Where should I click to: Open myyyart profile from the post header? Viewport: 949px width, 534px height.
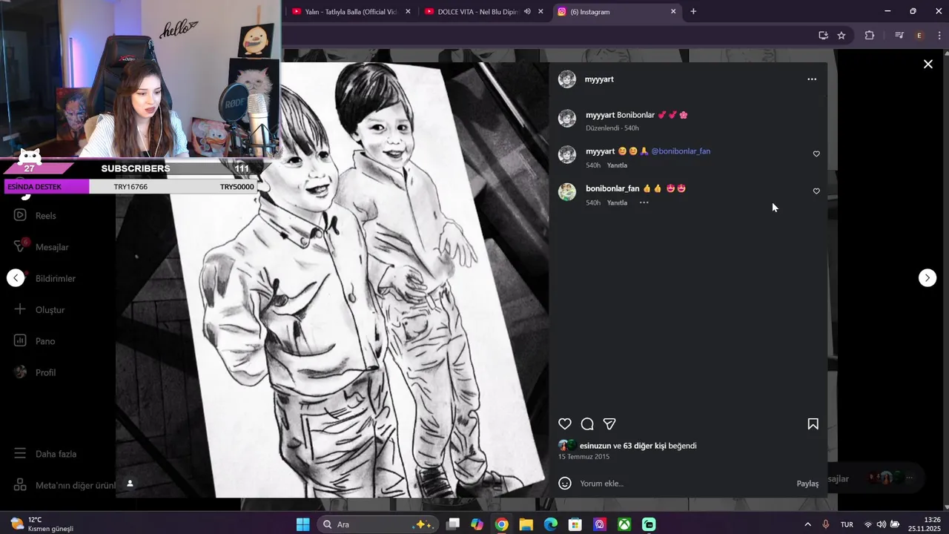click(599, 79)
